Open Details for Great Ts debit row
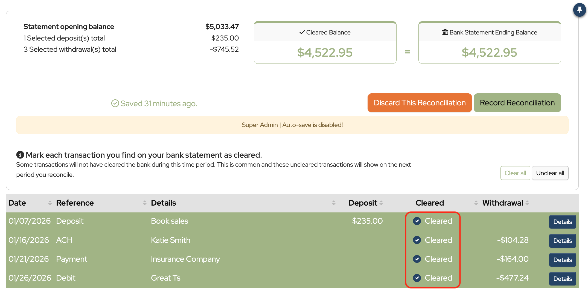 coord(562,279)
